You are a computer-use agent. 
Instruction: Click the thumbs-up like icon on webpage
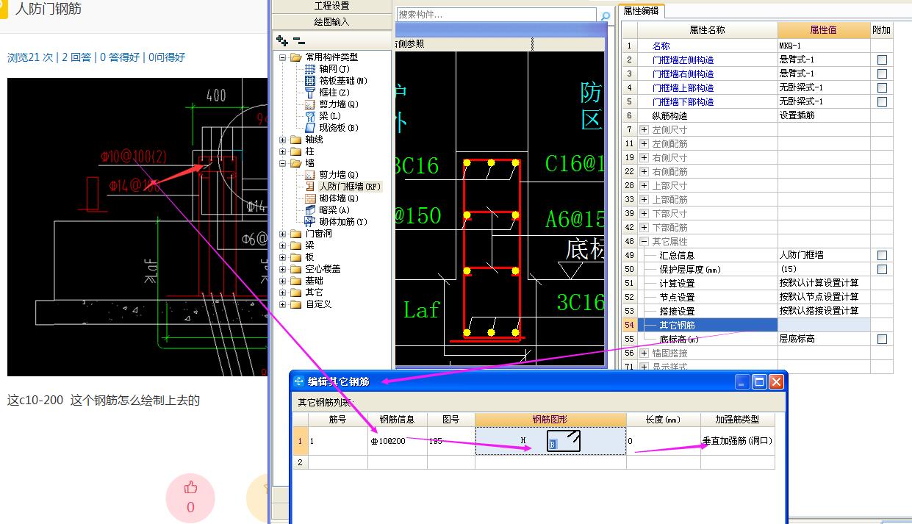coord(191,487)
